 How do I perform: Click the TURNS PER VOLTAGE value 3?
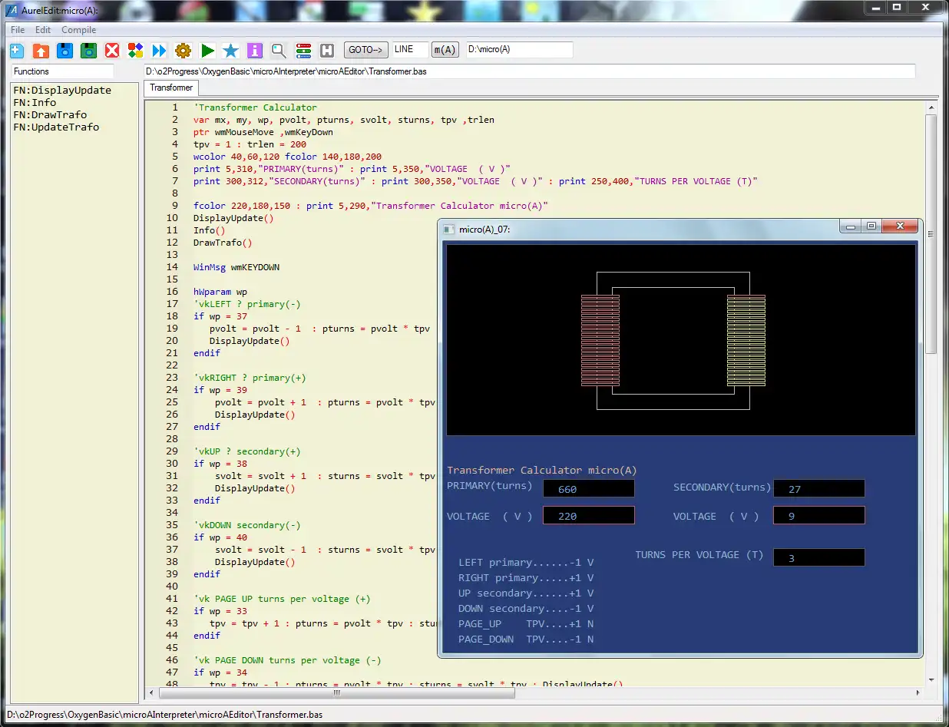(819, 558)
